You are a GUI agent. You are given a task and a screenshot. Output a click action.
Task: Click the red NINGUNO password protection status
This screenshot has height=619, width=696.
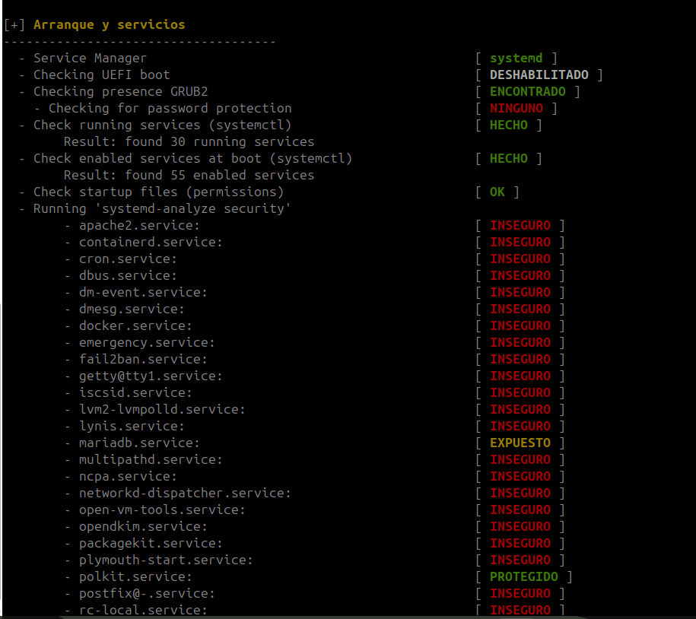point(516,108)
